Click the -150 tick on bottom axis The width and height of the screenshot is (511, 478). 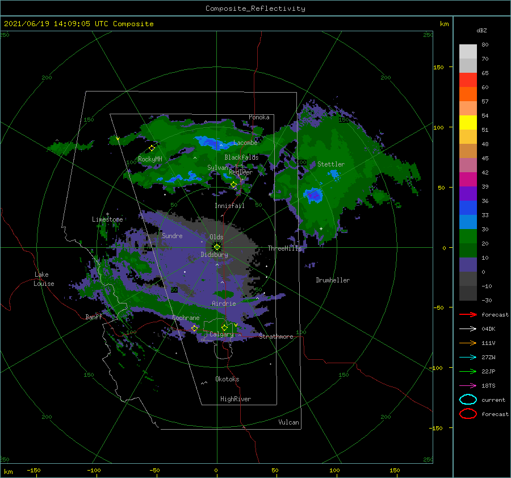(x=33, y=471)
